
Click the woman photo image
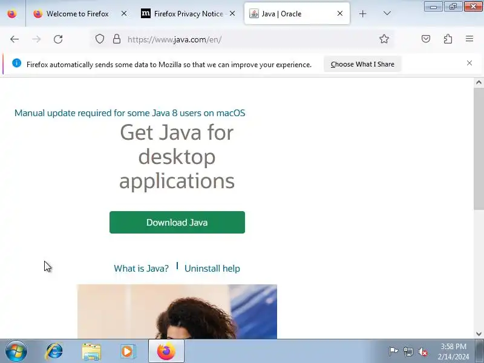(x=177, y=312)
